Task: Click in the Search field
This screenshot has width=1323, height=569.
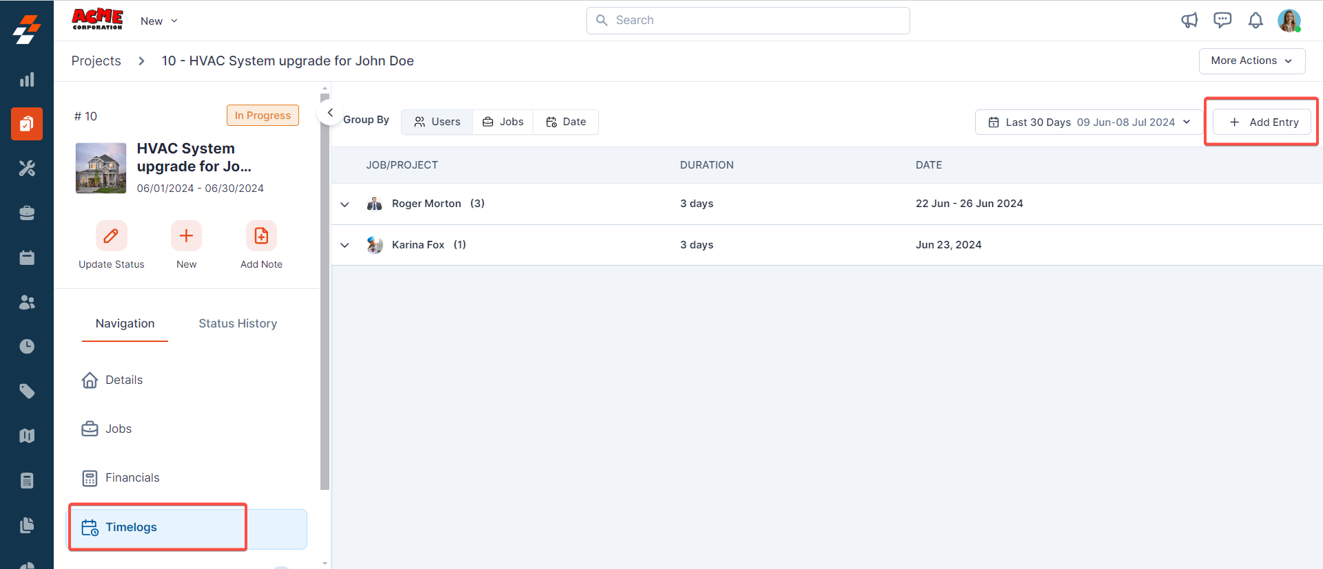Action: click(748, 21)
